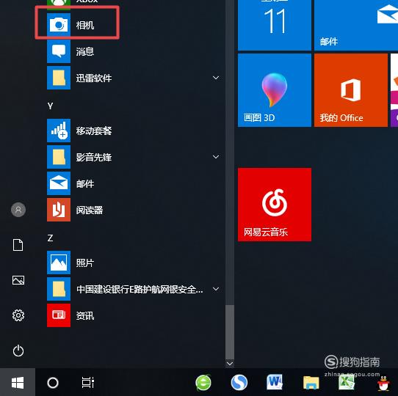The width and height of the screenshot is (398, 396).
Task: Jump to letter index via Z header
Action: click(50, 238)
